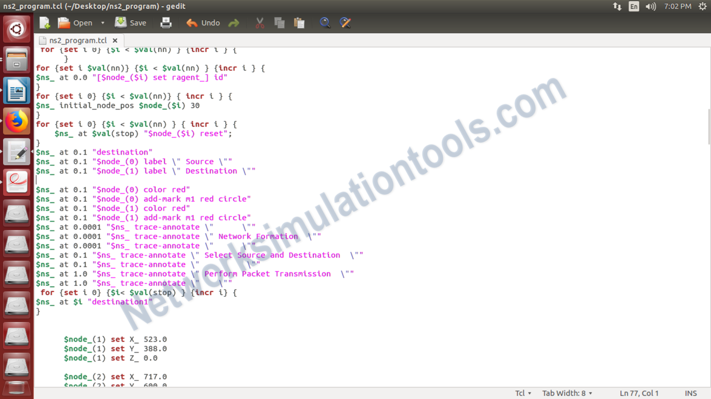Image resolution: width=711 pixels, height=399 pixels.
Task: Adjust volume via the sound indicator
Action: (651, 6)
